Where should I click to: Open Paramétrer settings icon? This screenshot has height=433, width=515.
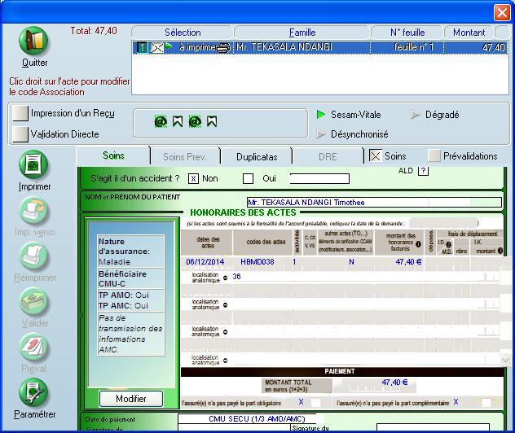(34, 393)
